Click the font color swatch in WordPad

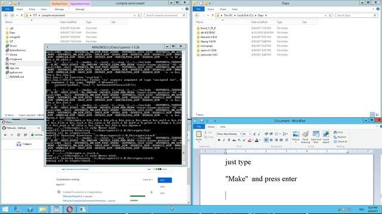pyautogui.click(x=257, y=140)
